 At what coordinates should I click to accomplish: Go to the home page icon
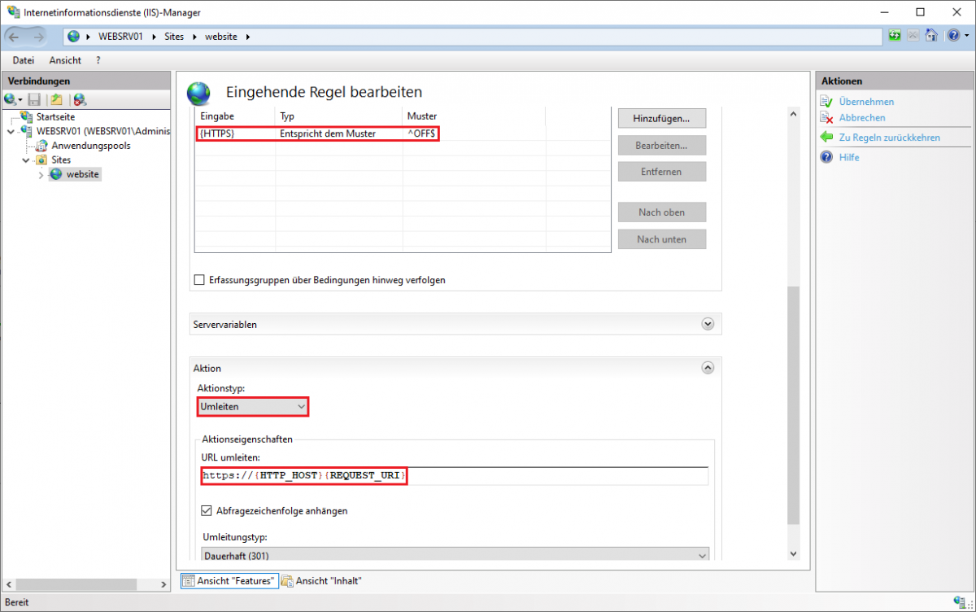click(931, 36)
